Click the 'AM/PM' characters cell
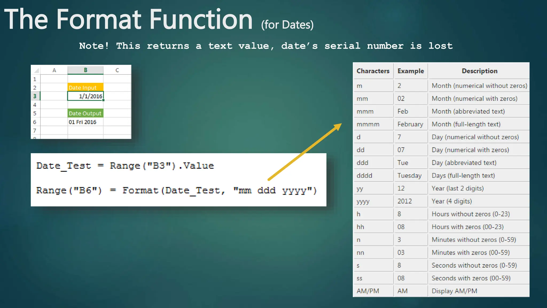Image resolution: width=547 pixels, height=308 pixels. coord(373,291)
